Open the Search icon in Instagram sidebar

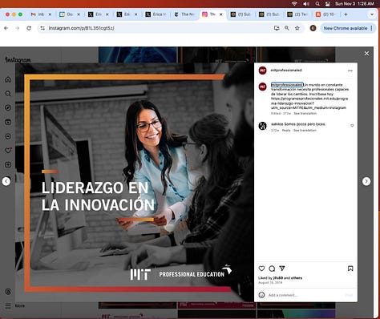click(x=8, y=94)
